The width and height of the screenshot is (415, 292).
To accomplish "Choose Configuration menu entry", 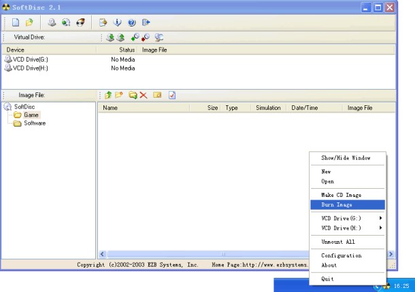I will coord(348,255).
